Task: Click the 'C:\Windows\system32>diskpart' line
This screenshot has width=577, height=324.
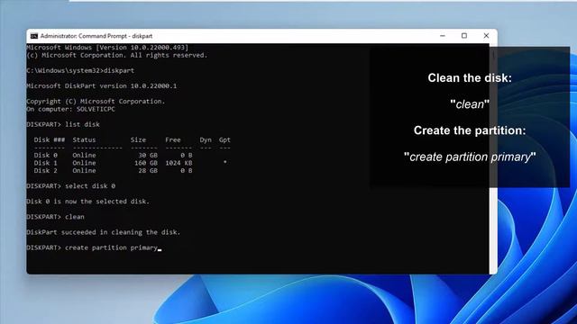Action: tap(80, 70)
